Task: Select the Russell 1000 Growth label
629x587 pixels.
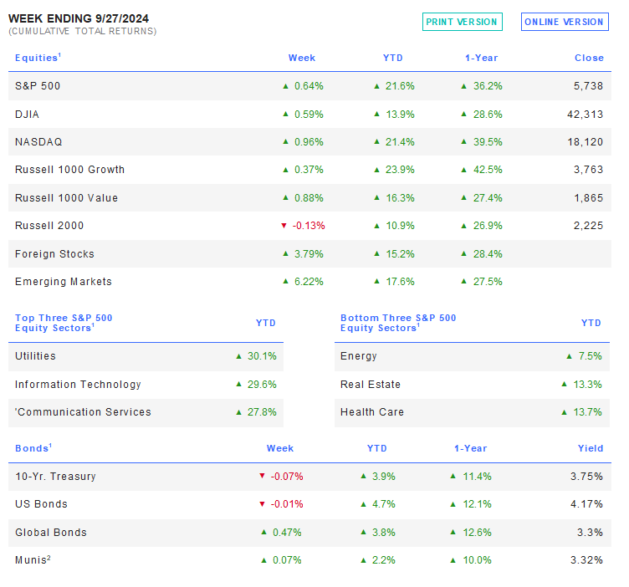Action: click(69, 170)
